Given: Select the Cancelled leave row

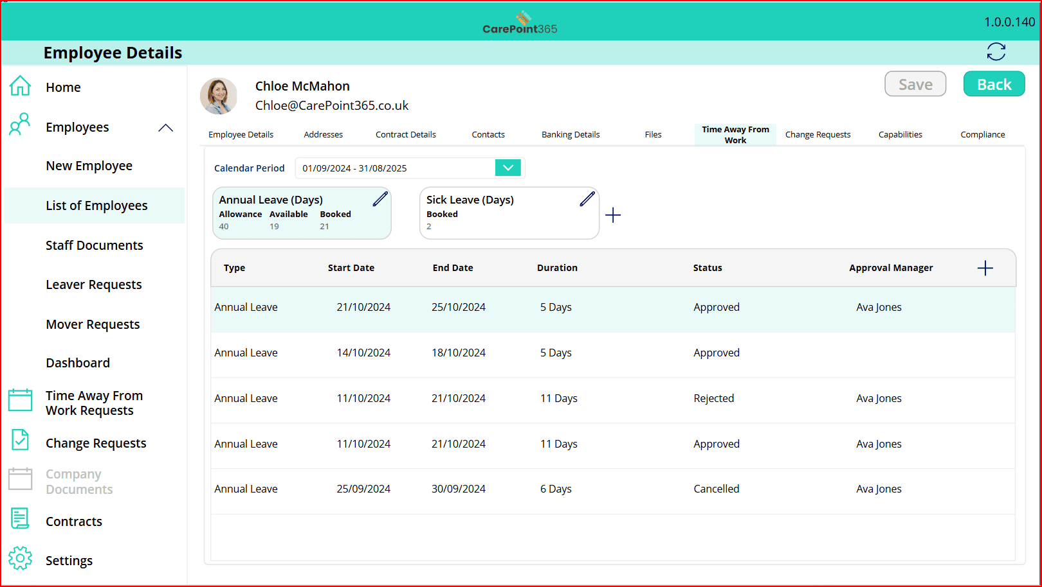Looking at the screenshot, I should (613, 491).
